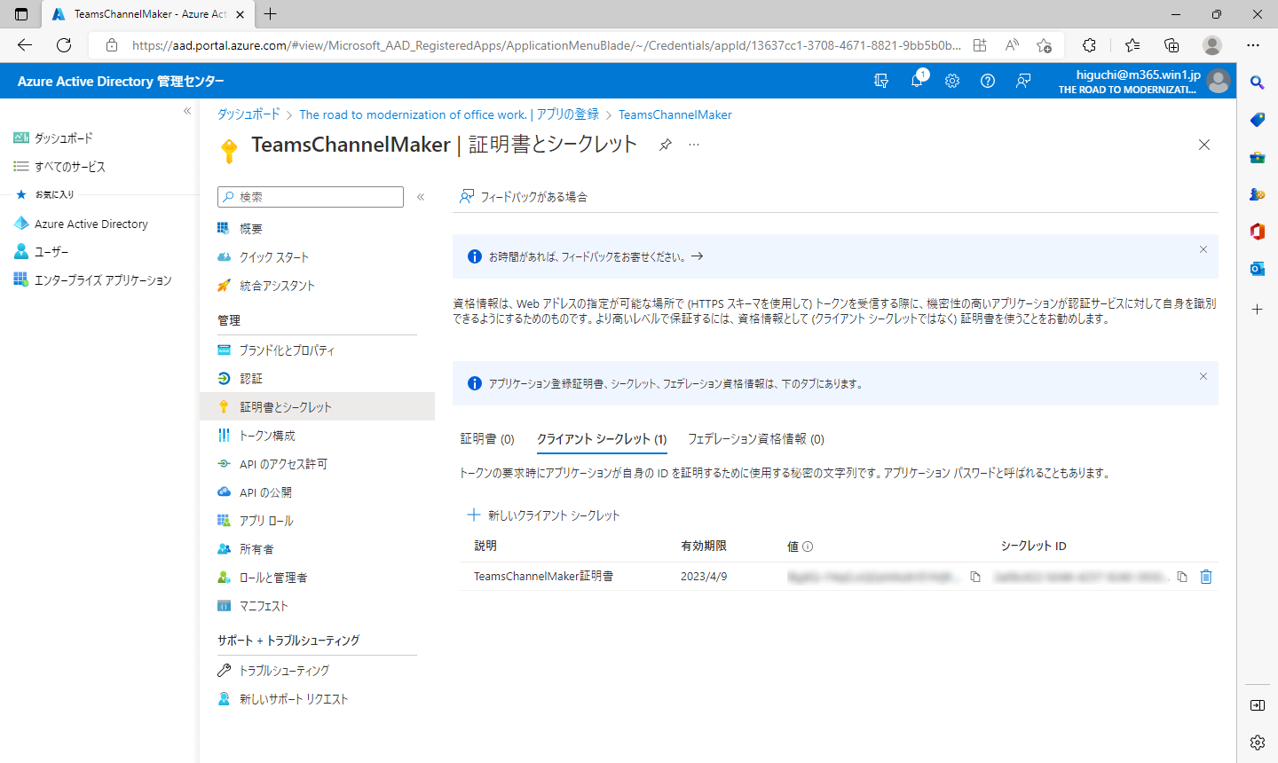Viewport: 1278px width, 763px height.
Task: Open Outlook in the Edge sidebar
Action: click(x=1258, y=269)
